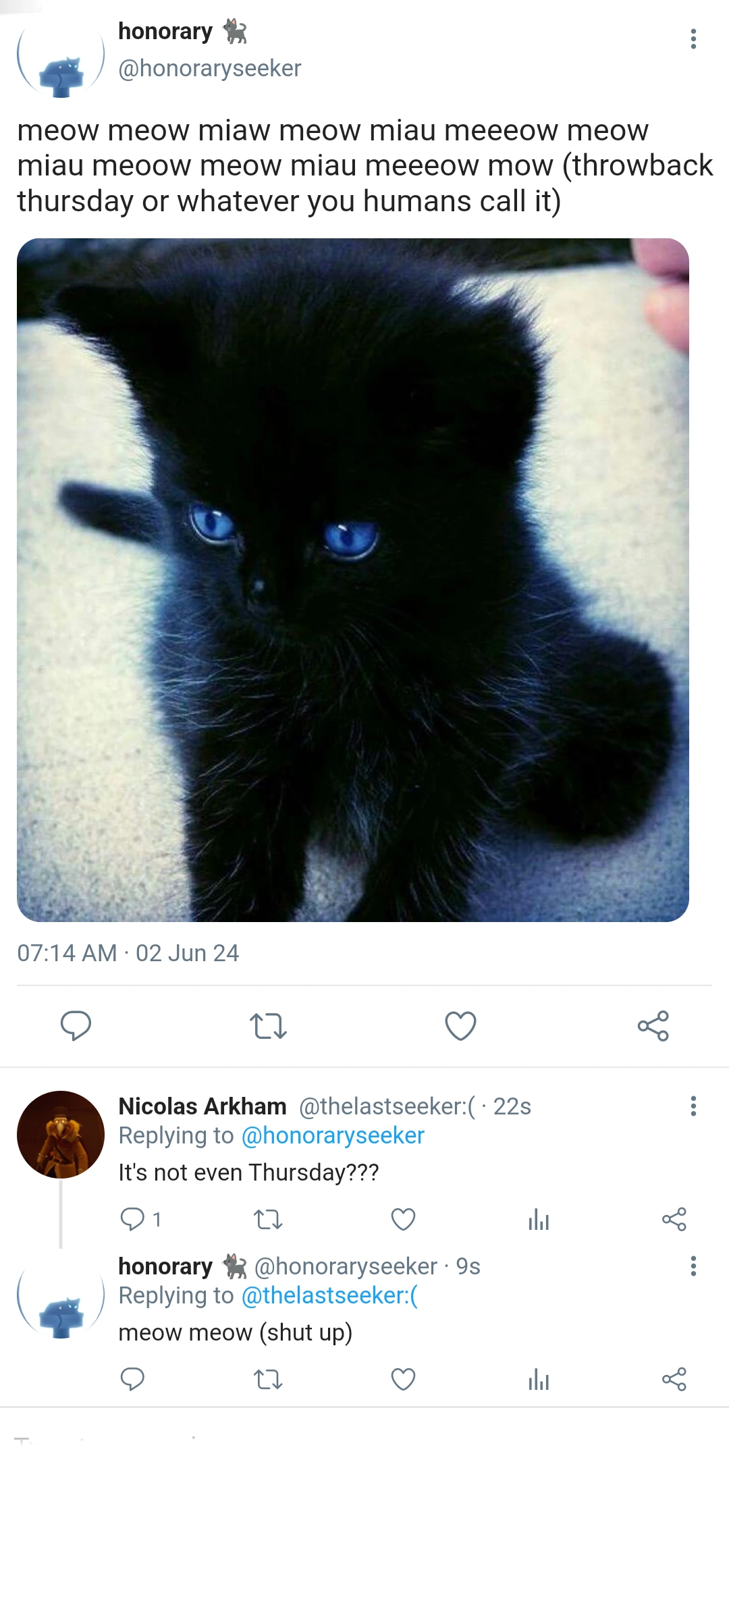Open options menu on honorary's "shut up" reply

(x=693, y=1266)
